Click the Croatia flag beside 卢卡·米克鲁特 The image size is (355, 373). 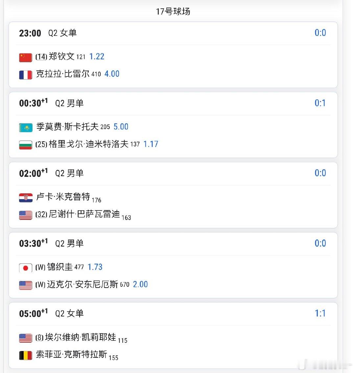tap(26, 198)
